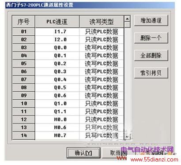This screenshot has width=181, height=165.
Task: Confirm with the 确认(Y) button
Action: 83,153
